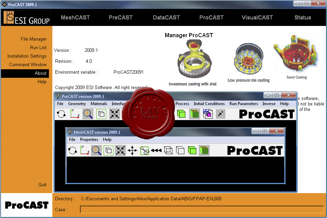Click XY axes icon in PreCAST toolbar
This screenshot has height=218, width=327.
click(x=75, y=114)
